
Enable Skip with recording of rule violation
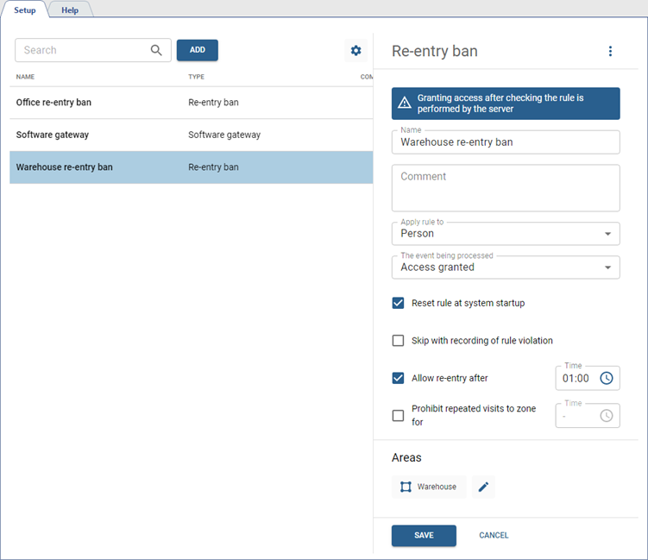(x=398, y=340)
